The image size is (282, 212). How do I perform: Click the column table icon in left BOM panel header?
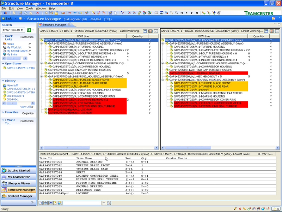coord(151,31)
